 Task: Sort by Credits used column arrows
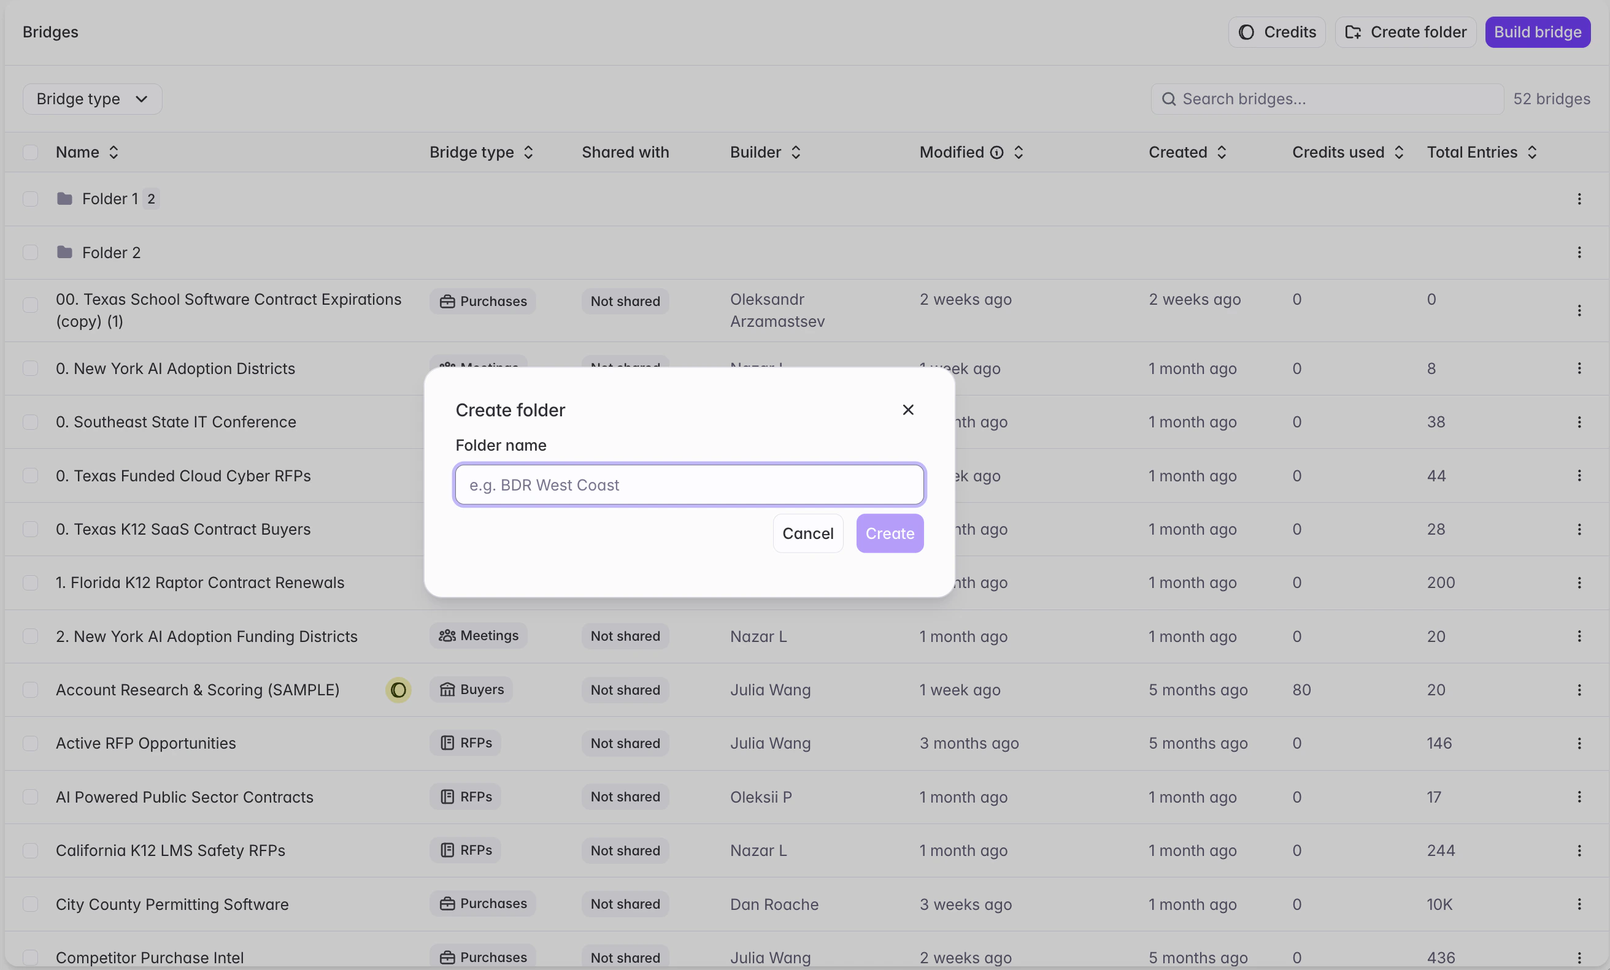click(x=1398, y=152)
